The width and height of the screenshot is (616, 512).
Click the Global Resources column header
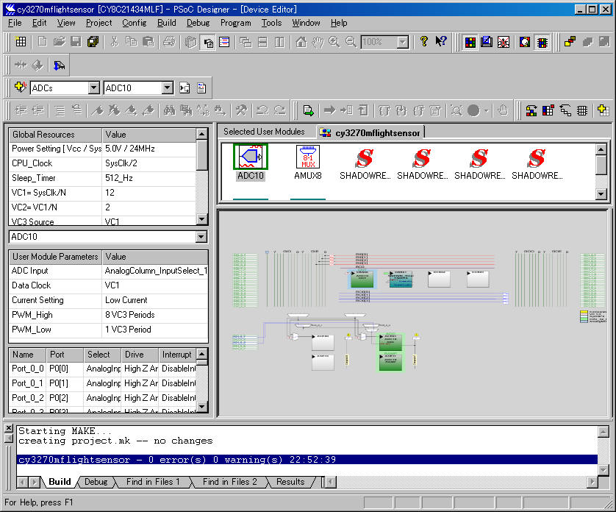click(55, 135)
